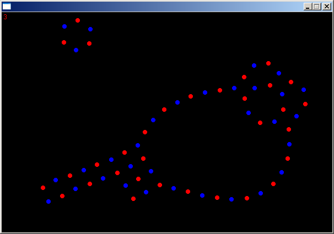Select lowest red dot of the middle loop

click(133, 199)
